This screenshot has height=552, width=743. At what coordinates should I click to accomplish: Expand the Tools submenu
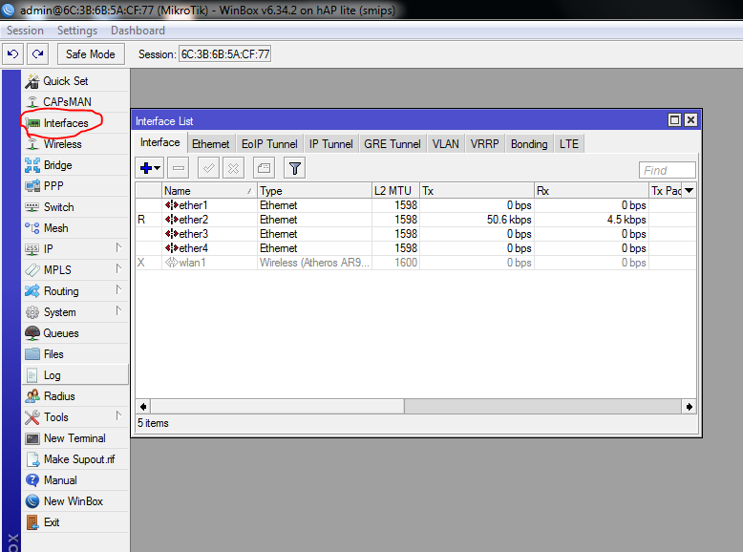click(118, 416)
